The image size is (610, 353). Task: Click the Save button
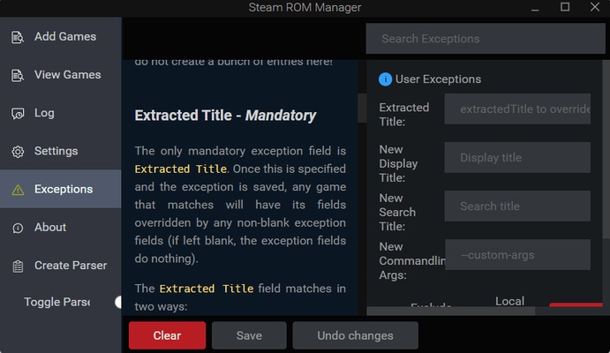249,335
